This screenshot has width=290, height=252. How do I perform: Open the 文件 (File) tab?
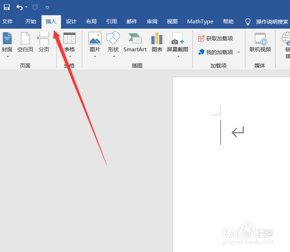7,22
